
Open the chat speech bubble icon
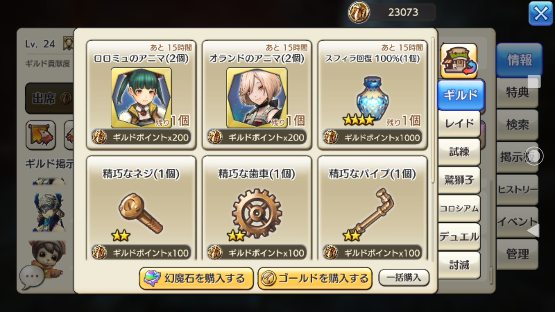(x=32, y=277)
